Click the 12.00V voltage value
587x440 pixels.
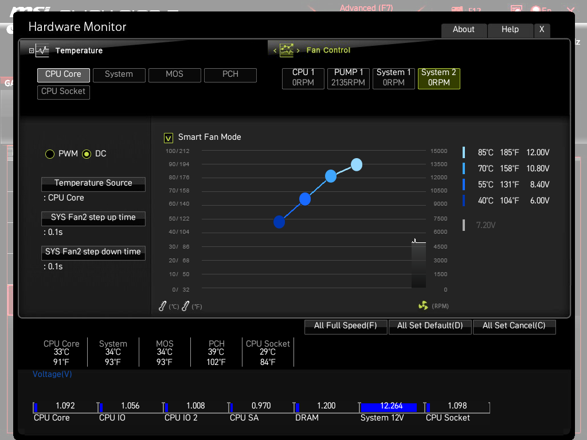click(x=538, y=152)
